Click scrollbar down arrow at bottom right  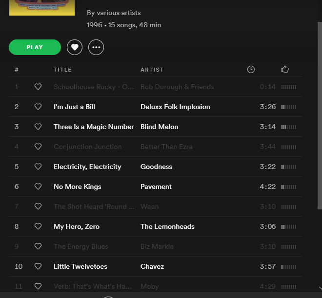(320, 288)
